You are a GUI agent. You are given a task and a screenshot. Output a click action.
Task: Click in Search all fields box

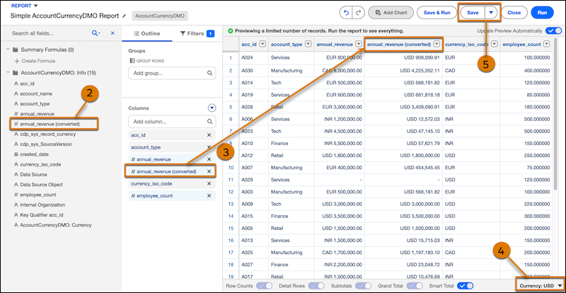coord(50,33)
